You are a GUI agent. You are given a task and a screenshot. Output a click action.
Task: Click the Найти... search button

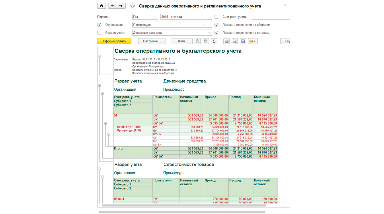click(182, 41)
